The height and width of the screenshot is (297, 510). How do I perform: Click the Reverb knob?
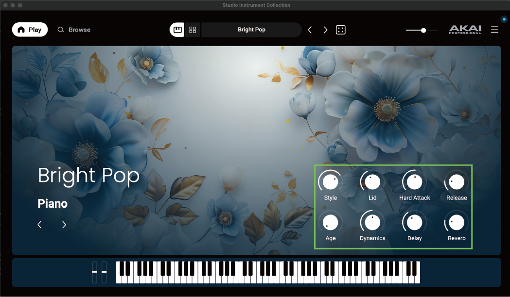(457, 223)
